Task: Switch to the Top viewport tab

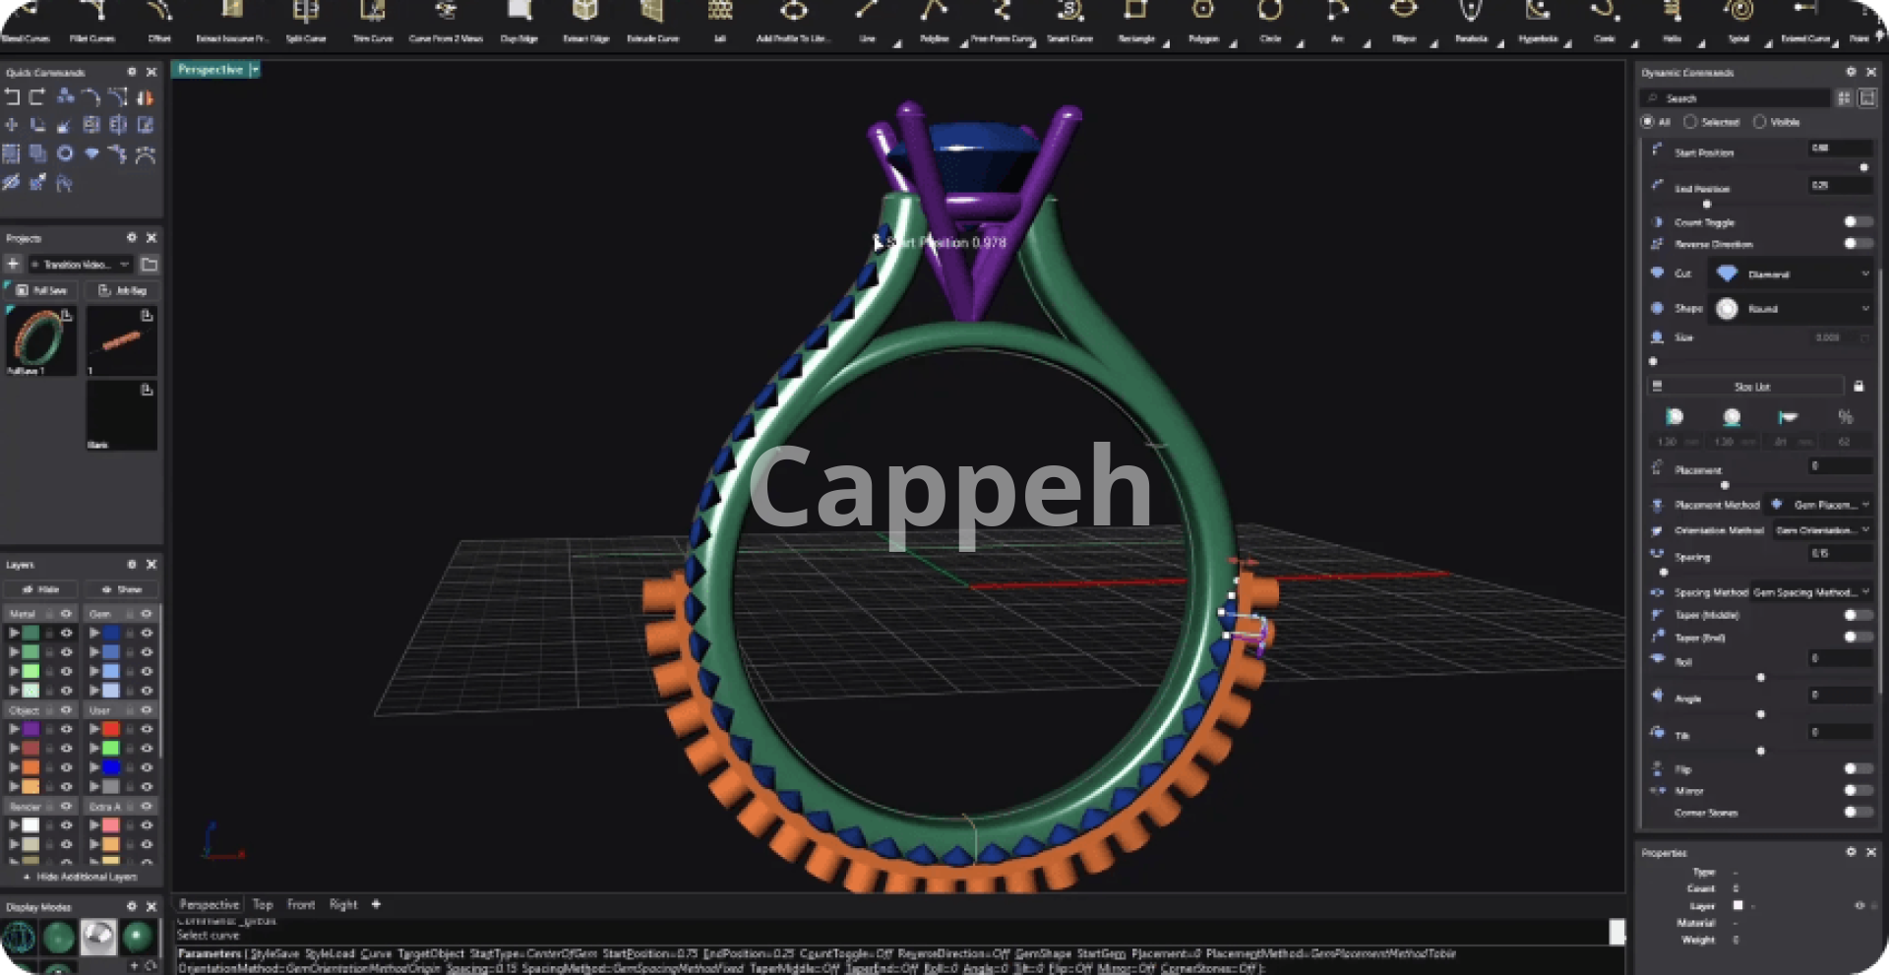Action: [263, 904]
